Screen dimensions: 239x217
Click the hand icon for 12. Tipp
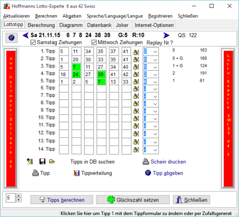point(136,134)
